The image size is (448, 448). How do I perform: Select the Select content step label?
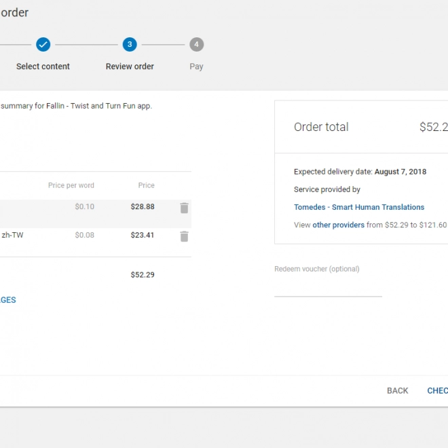click(x=43, y=67)
